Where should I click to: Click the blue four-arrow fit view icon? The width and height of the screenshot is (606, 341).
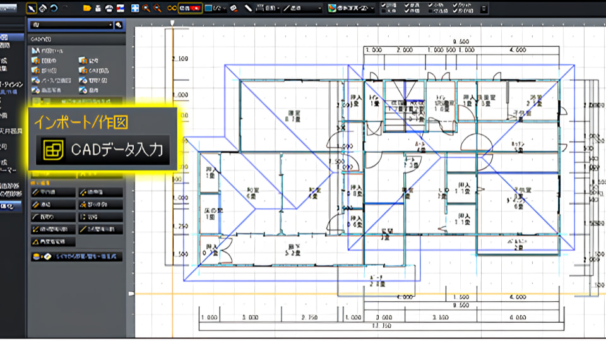[x=135, y=8]
